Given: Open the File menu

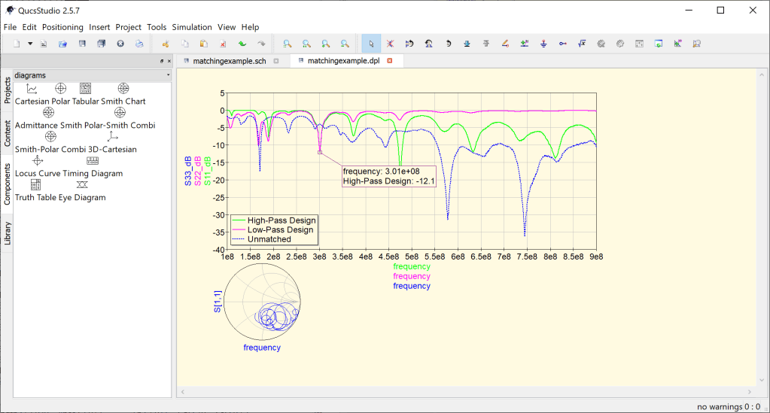Looking at the screenshot, I should click(10, 27).
